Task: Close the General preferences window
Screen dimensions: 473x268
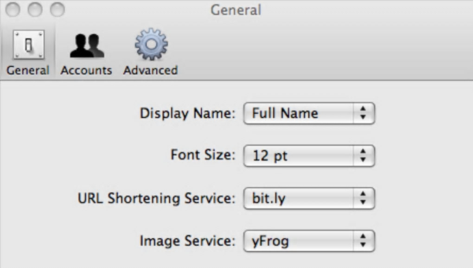Action: click(x=13, y=9)
